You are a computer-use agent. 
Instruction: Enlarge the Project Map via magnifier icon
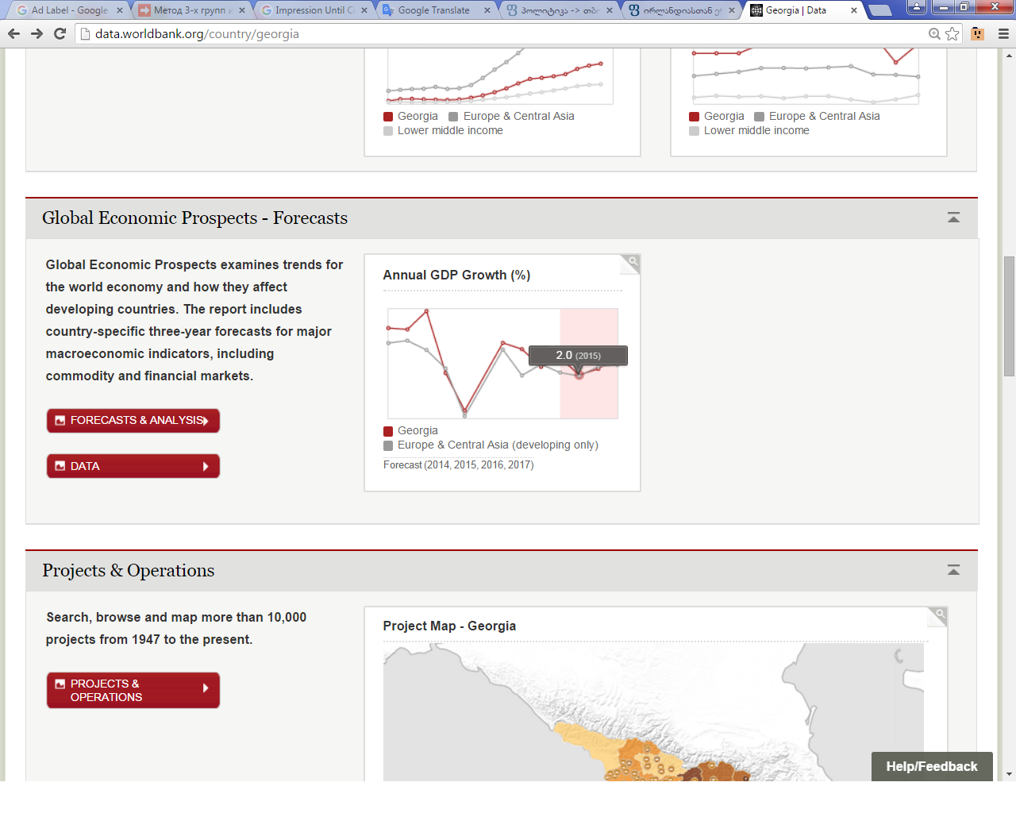938,615
